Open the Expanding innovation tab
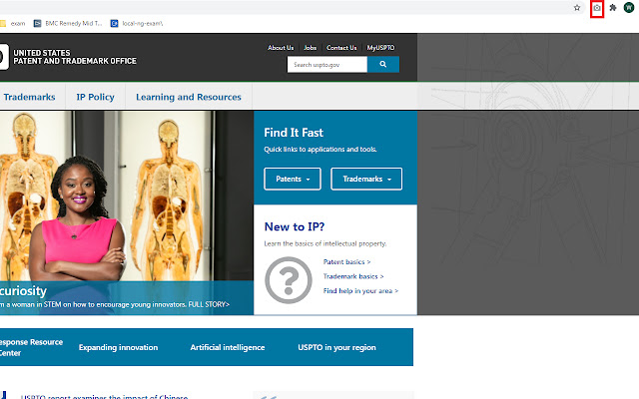This screenshot has height=399, width=639. coord(118,347)
